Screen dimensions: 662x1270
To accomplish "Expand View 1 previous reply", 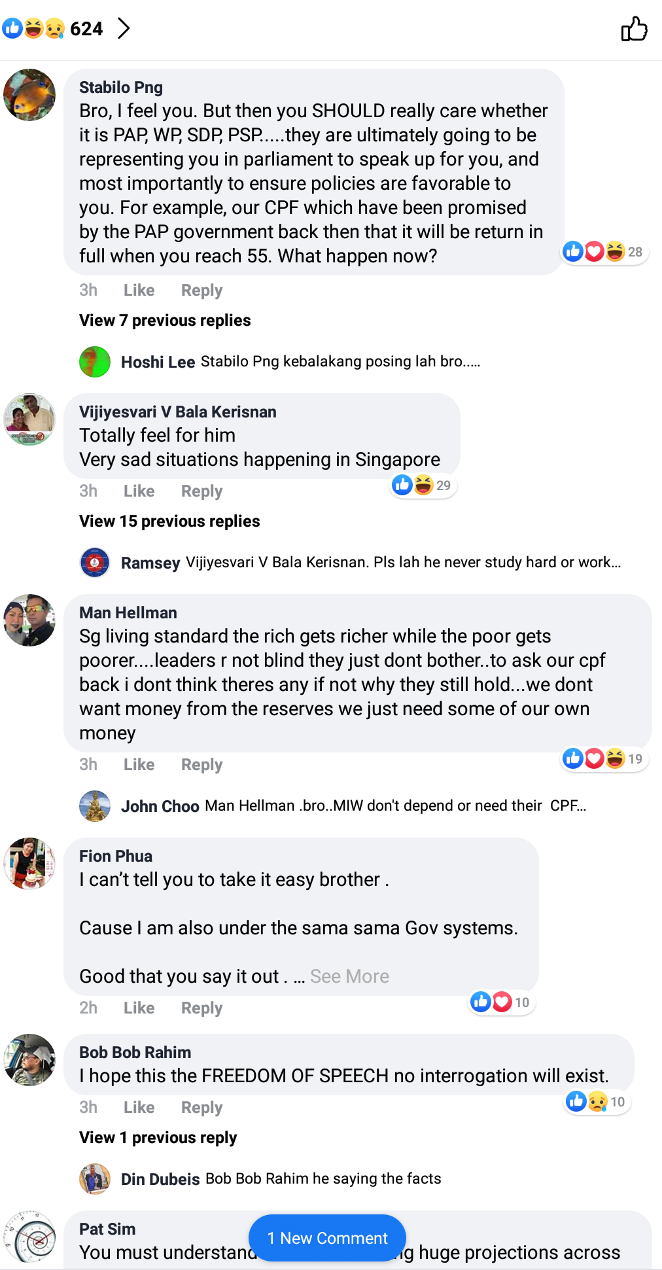I will coord(158,1138).
